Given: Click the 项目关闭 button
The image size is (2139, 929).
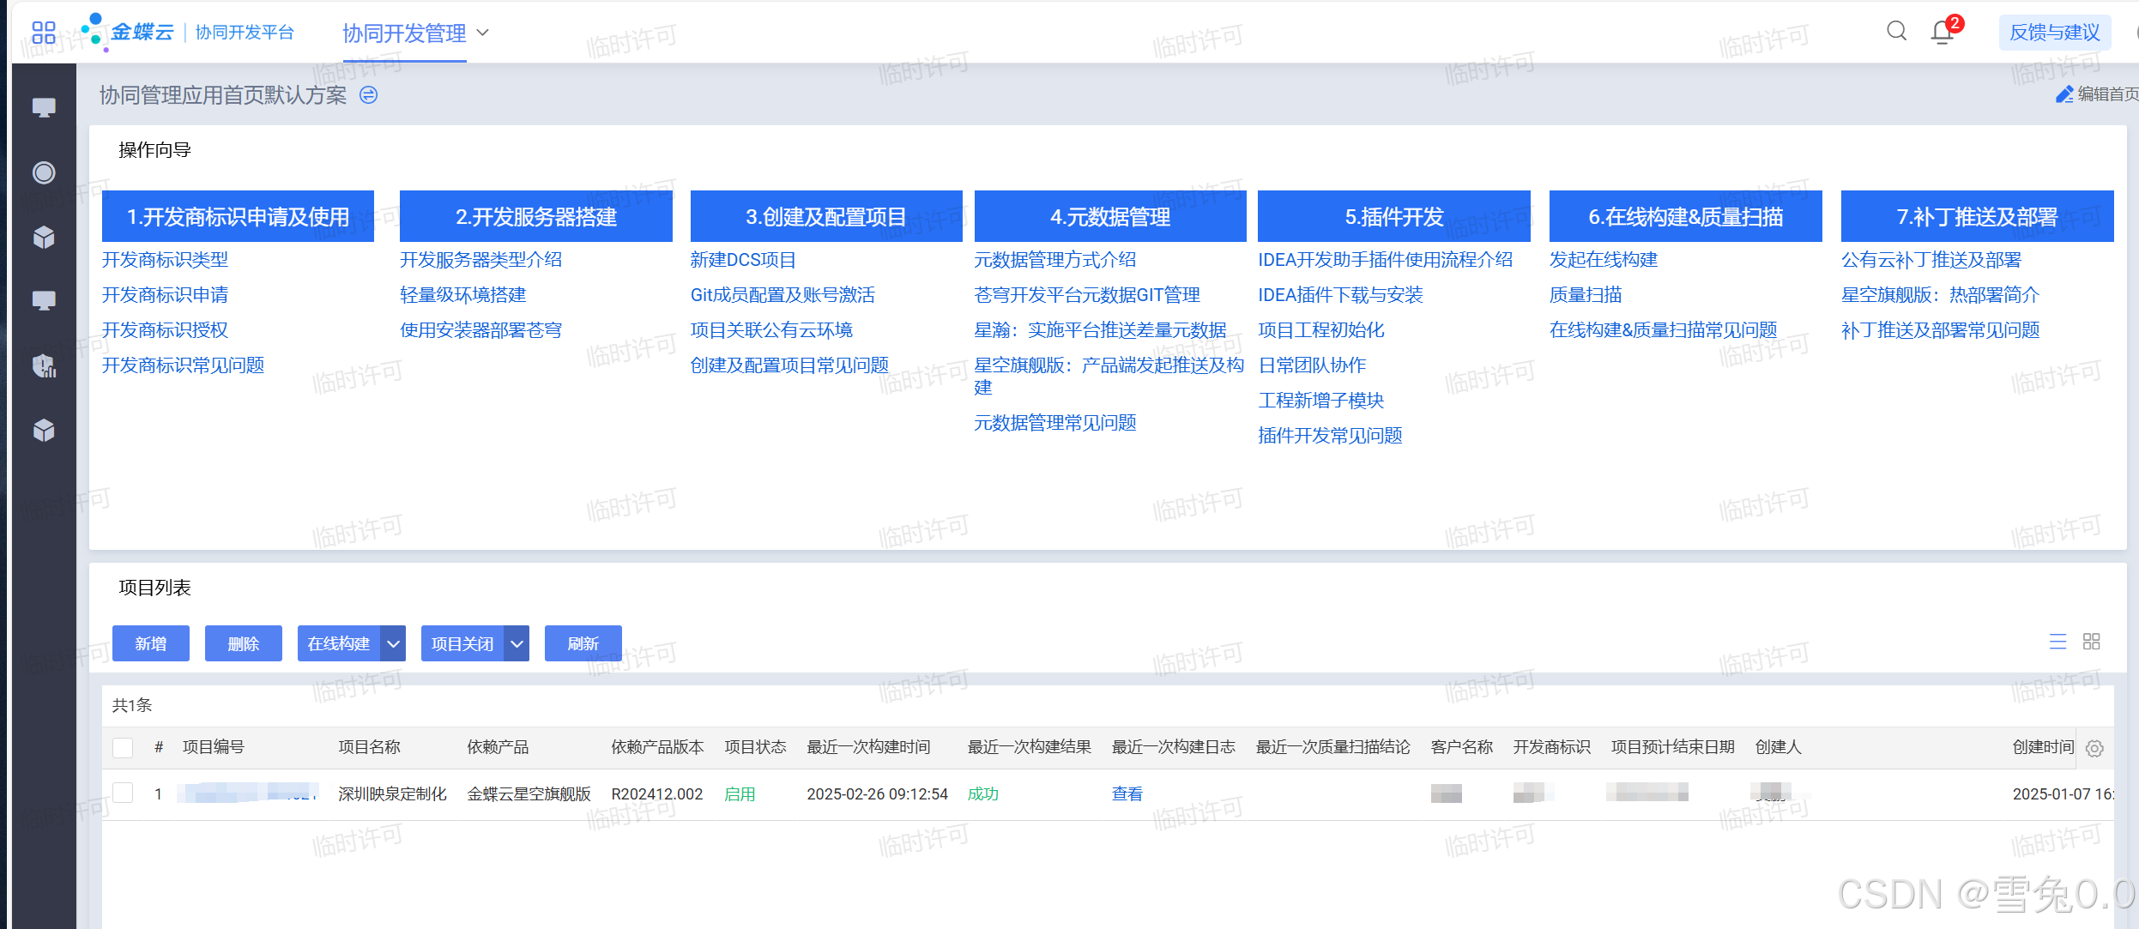Looking at the screenshot, I should pos(462,643).
